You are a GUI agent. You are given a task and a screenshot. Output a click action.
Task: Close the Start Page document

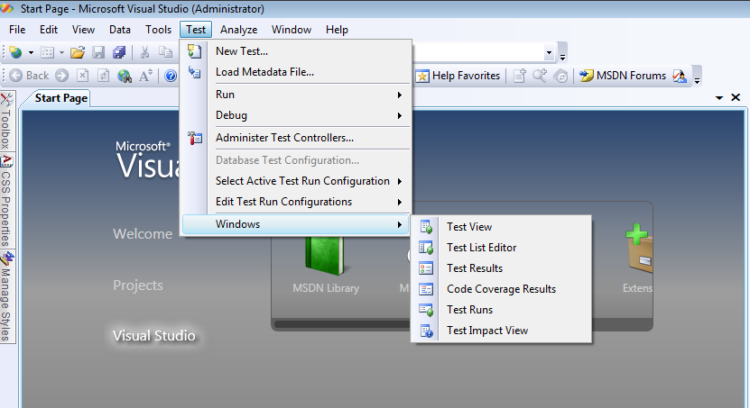click(736, 97)
